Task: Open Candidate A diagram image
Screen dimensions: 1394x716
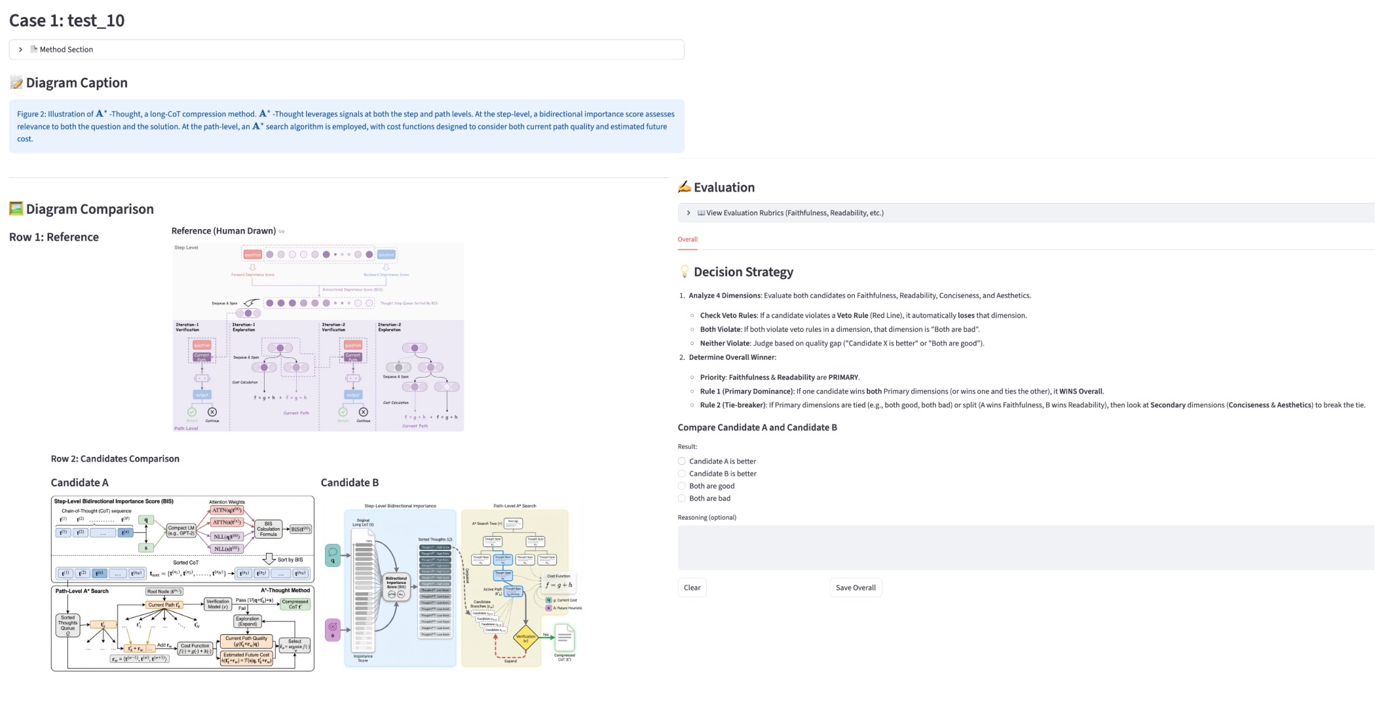Action: (x=183, y=583)
